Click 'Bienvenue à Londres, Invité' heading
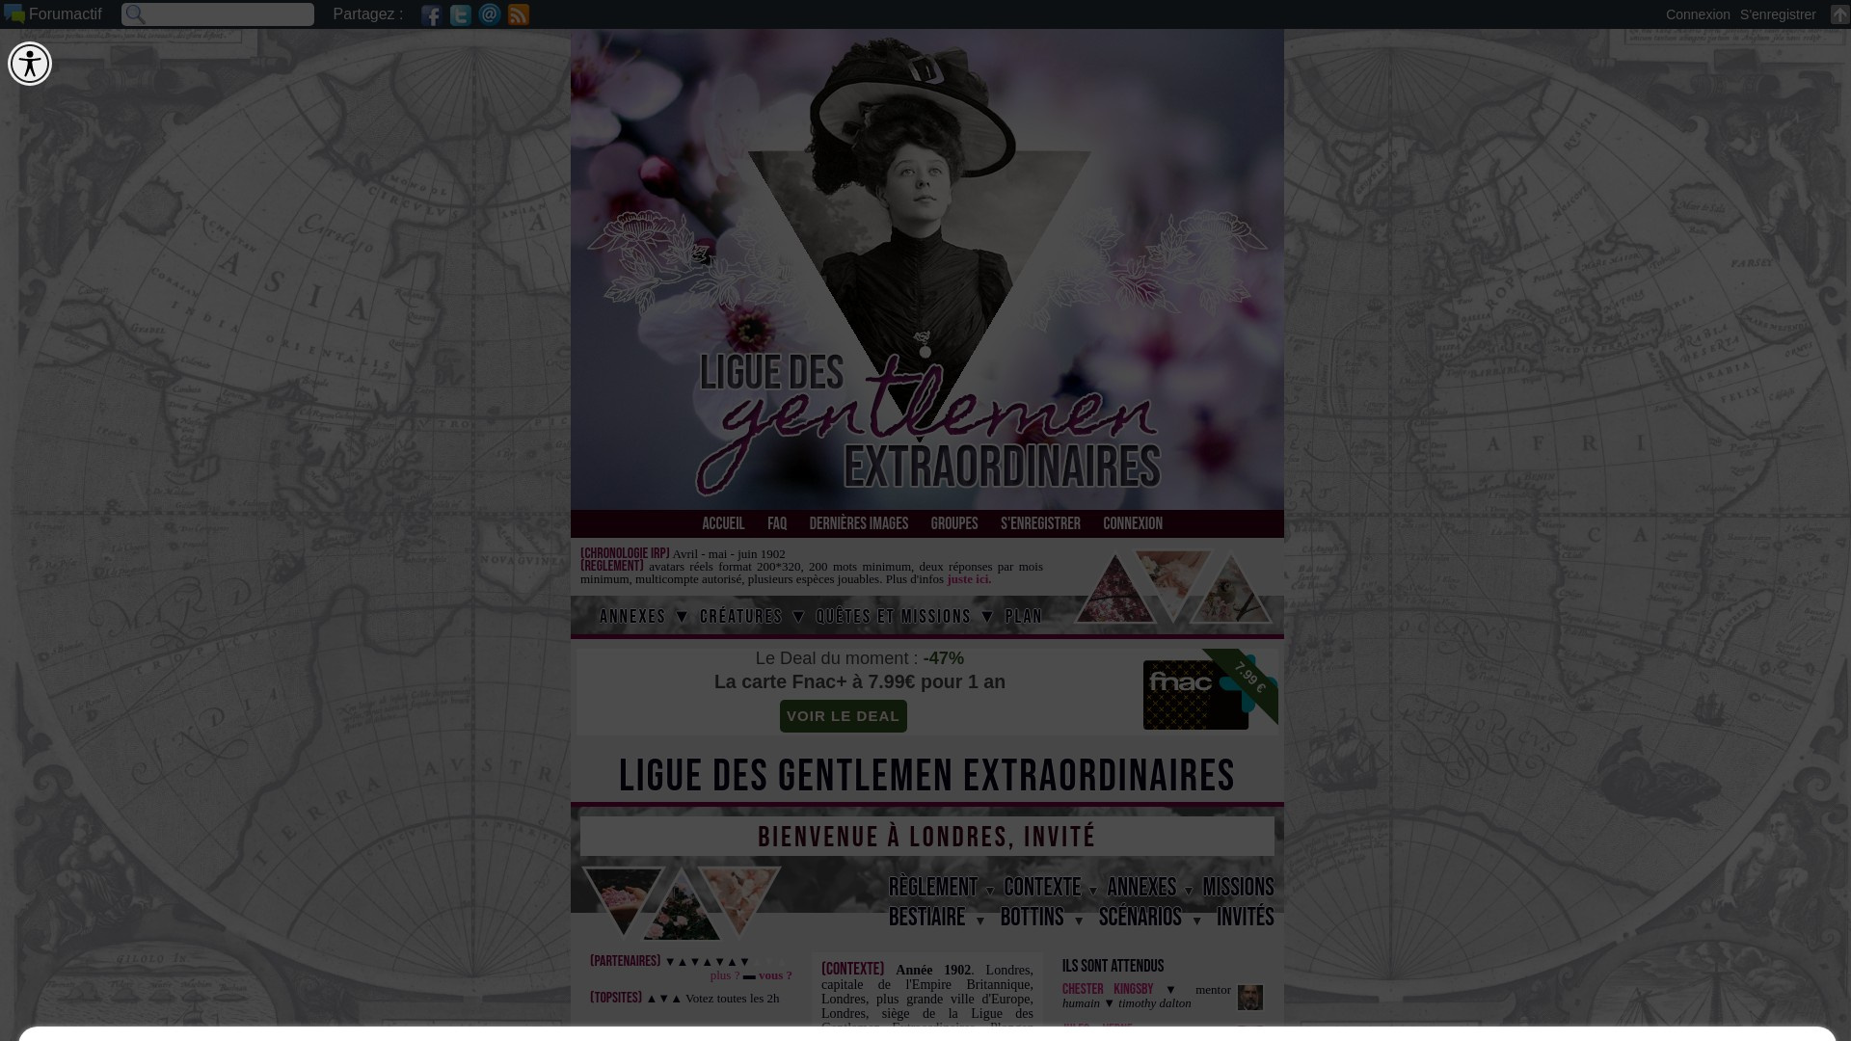 (927, 837)
